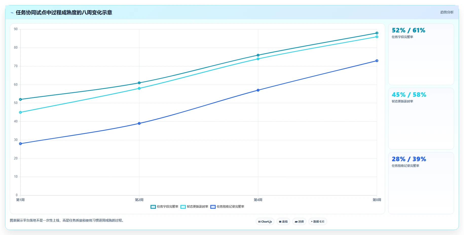Click the 状态更新及时率 point at 第1周 (45)
464x235 pixels.
coord(21,112)
